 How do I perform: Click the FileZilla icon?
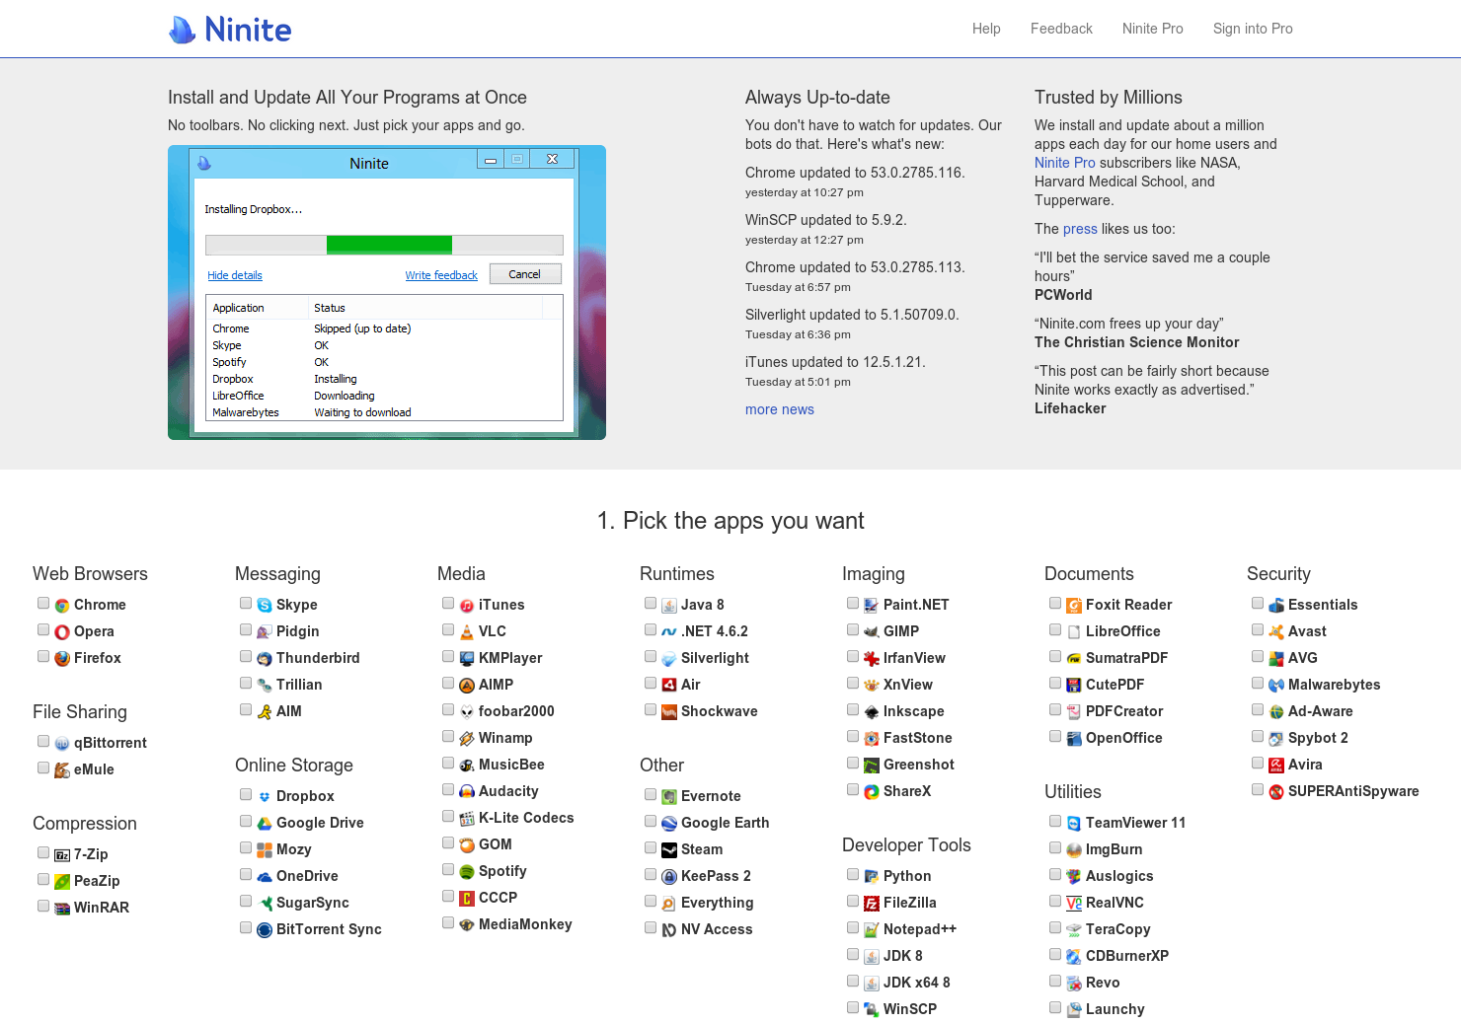[872, 904]
